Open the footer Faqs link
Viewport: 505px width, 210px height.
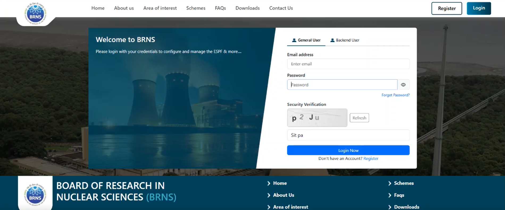(399, 195)
